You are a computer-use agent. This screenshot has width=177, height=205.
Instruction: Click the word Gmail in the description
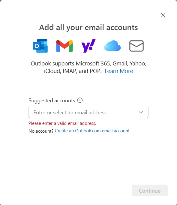[120, 64]
